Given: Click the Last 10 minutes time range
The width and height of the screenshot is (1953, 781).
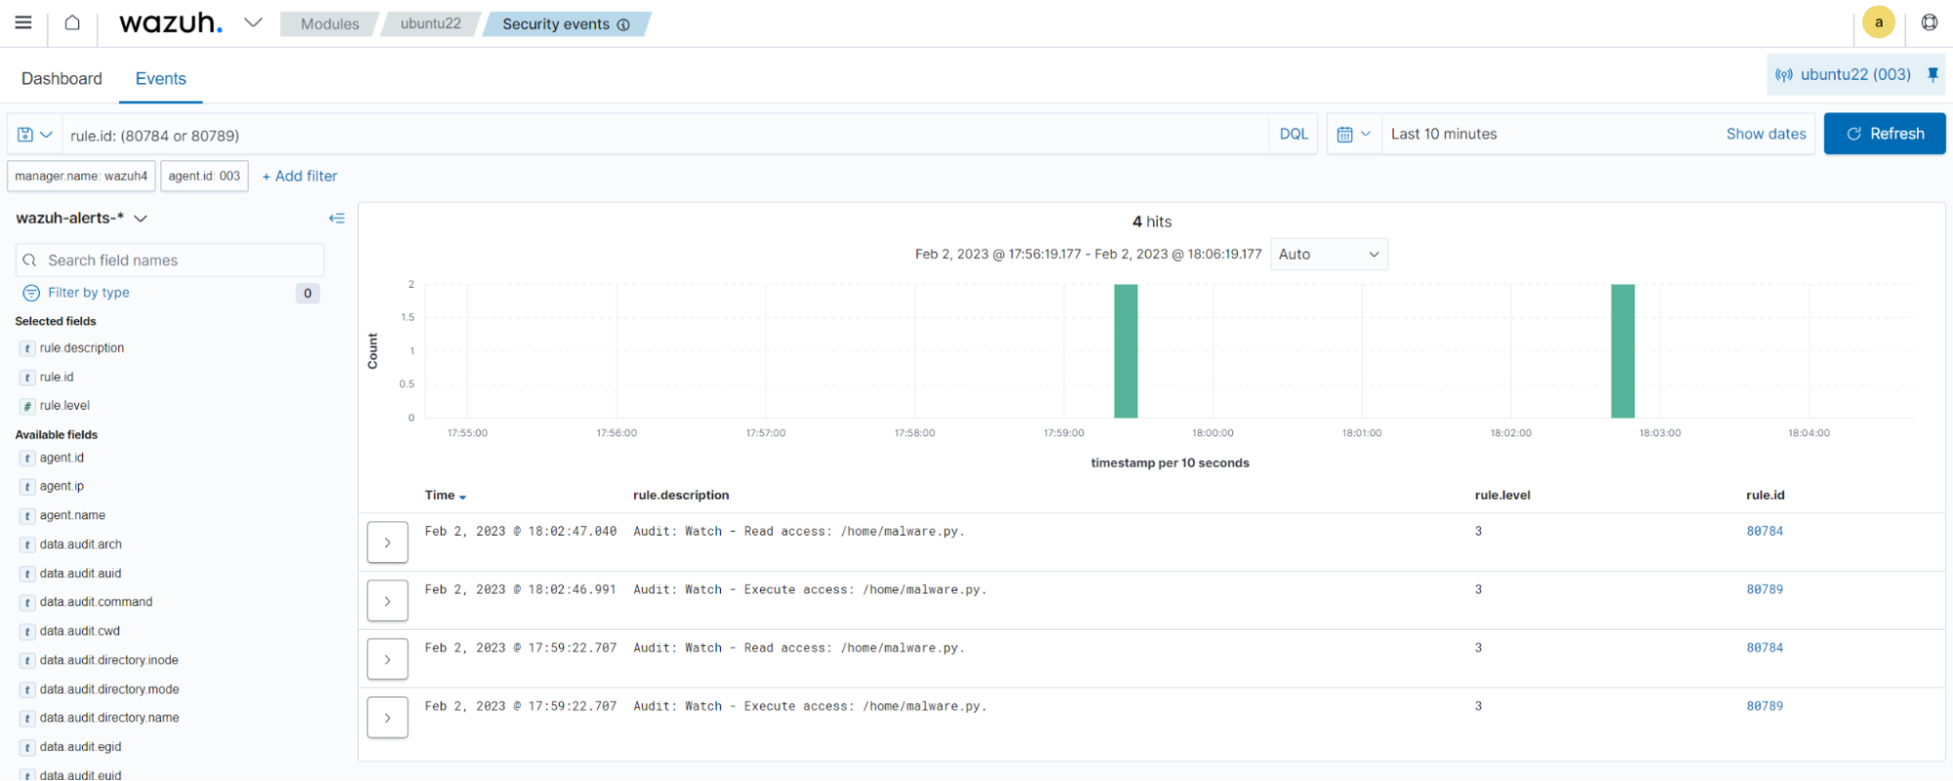Looking at the screenshot, I should [1444, 134].
